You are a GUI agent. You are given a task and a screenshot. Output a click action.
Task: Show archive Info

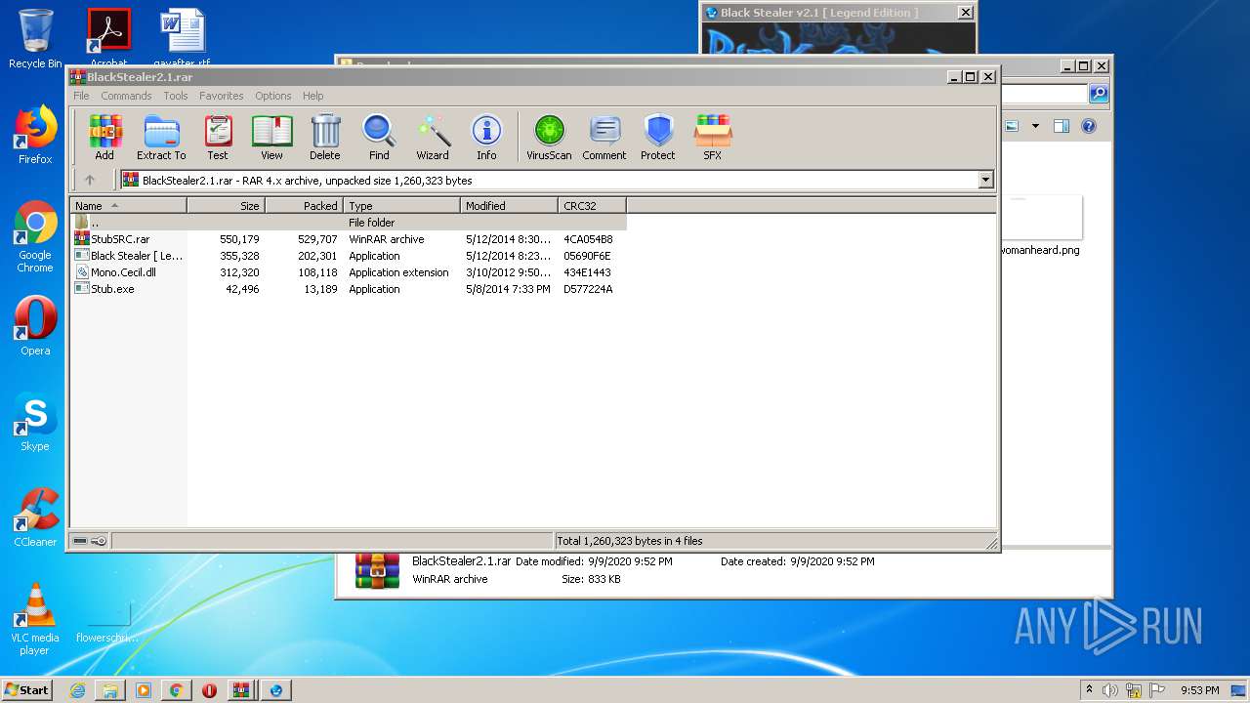(486, 137)
